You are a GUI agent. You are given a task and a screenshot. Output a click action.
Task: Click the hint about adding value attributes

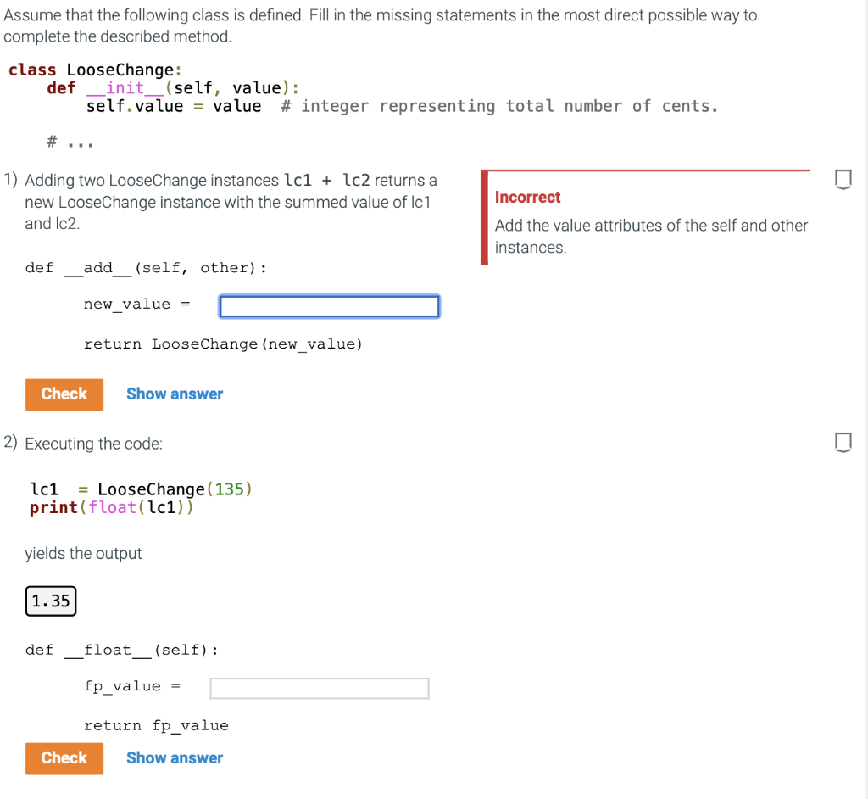point(650,236)
